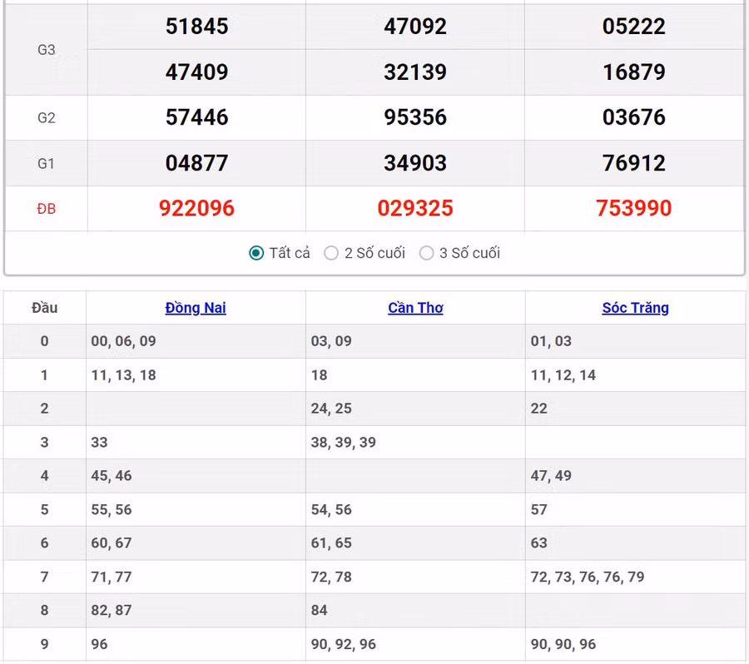Open the Cần Thơ province link
The image size is (749, 664).
click(x=415, y=308)
